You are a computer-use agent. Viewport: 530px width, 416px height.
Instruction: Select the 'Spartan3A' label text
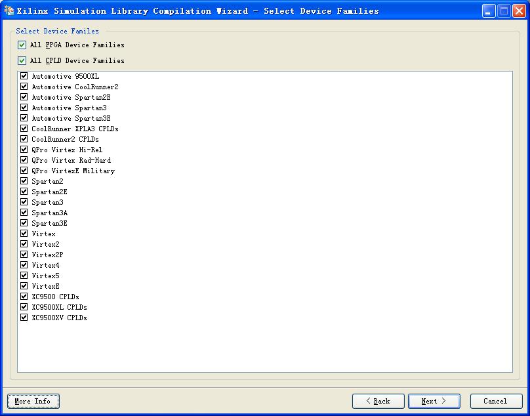point(49,213)
